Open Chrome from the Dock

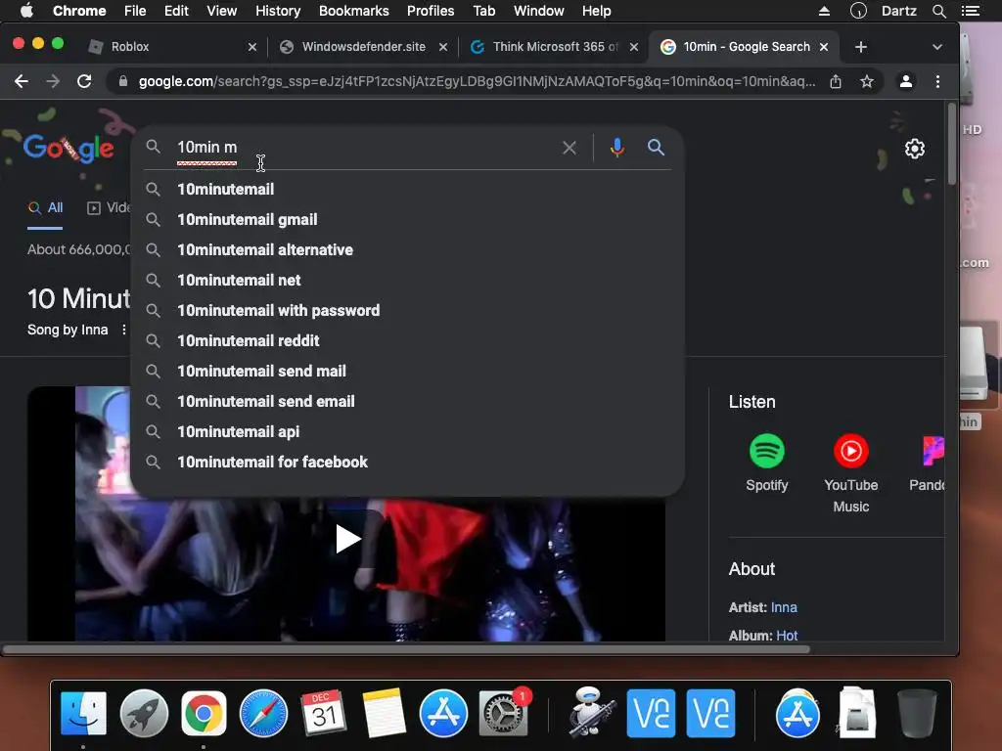tap(204, 713)
